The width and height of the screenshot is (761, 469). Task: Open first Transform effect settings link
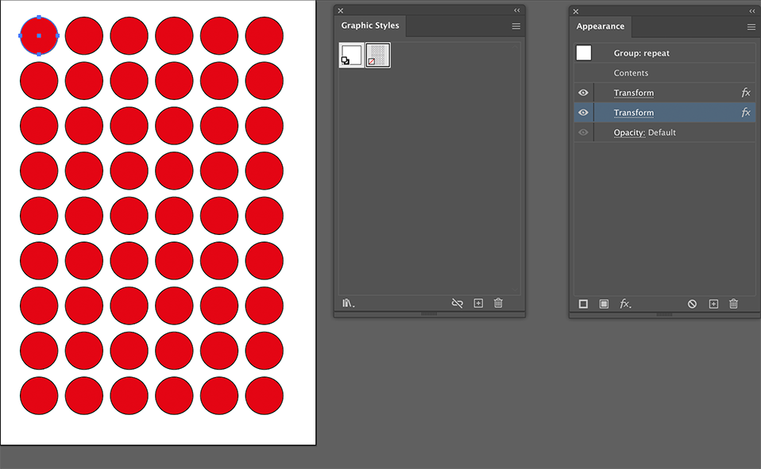pos(633,93)
